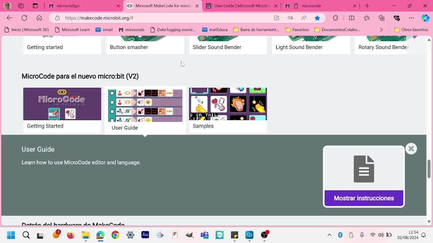Expand the DocumentosColabo bookmark folder
This screenshot has height=243, width=433.
point(337,30)
